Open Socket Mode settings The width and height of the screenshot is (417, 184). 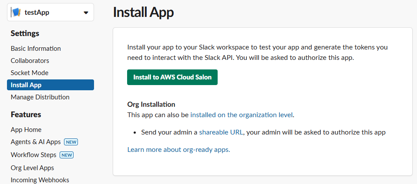click(x=30, y=72)
